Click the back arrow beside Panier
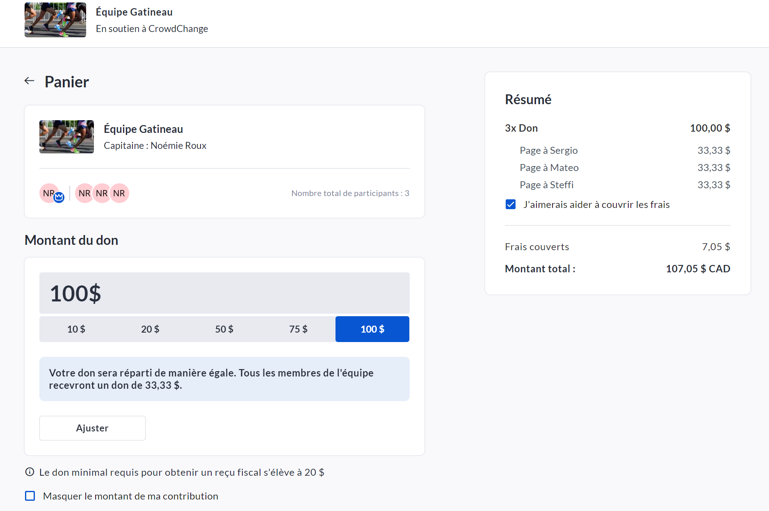The image size is (769, 511). click(29, 81)
